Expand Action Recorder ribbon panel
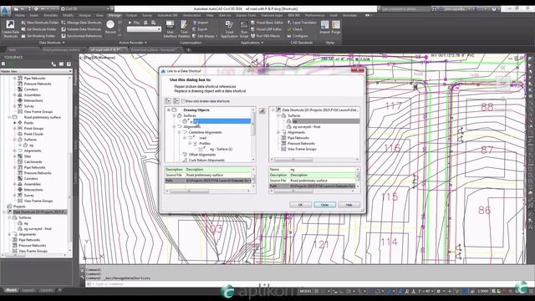 point(133,43)
